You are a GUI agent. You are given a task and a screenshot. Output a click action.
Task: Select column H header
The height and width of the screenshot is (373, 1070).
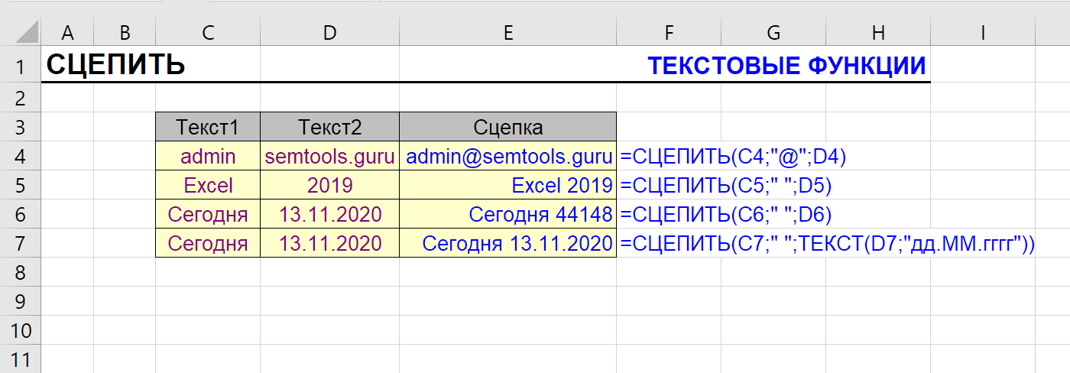[878, 33]
